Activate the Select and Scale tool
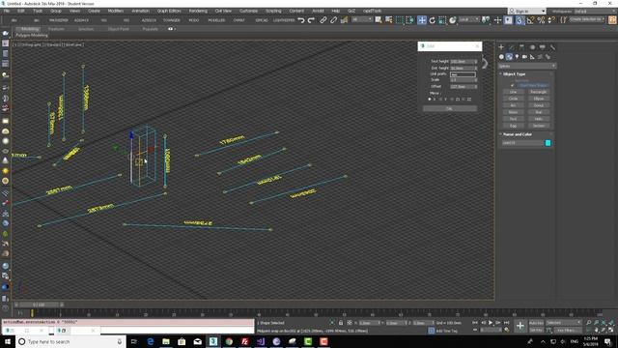Viewport: 618px width, 348px height. 442,20
